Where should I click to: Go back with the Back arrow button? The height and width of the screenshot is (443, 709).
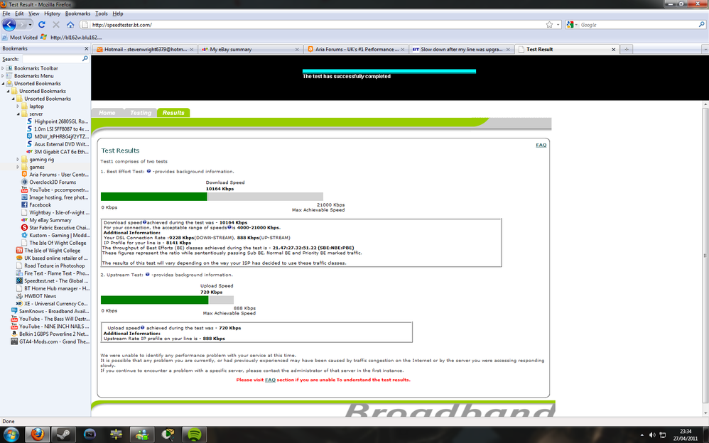click(9, 25)
